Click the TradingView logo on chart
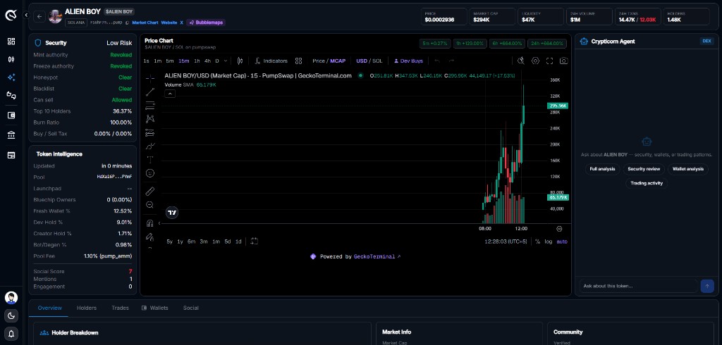 [172, 213]
